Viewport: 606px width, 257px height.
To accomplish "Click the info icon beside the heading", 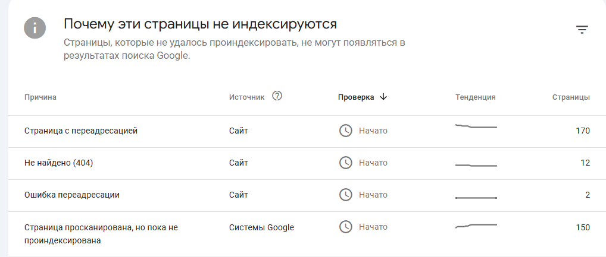I will point(35,28).
